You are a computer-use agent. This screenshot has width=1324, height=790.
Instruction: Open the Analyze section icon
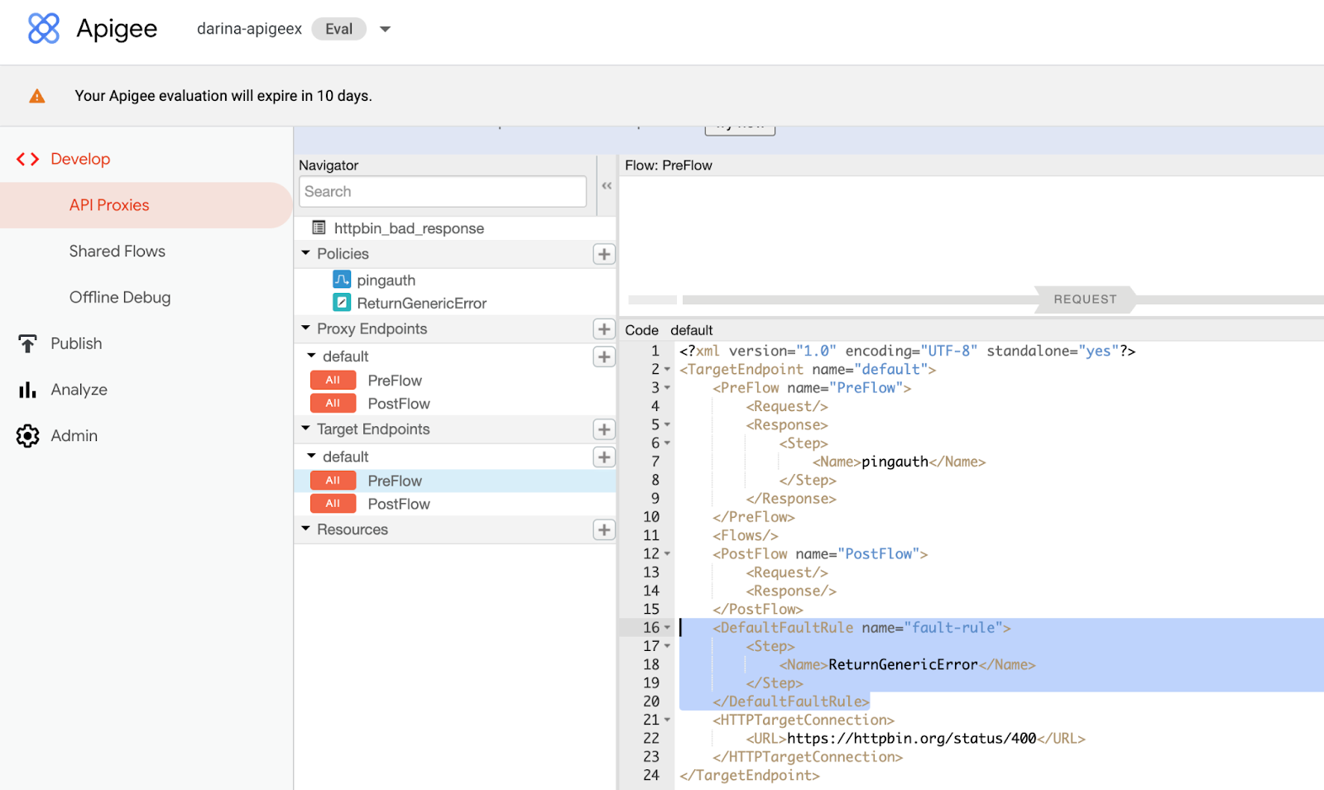(27, 389)
